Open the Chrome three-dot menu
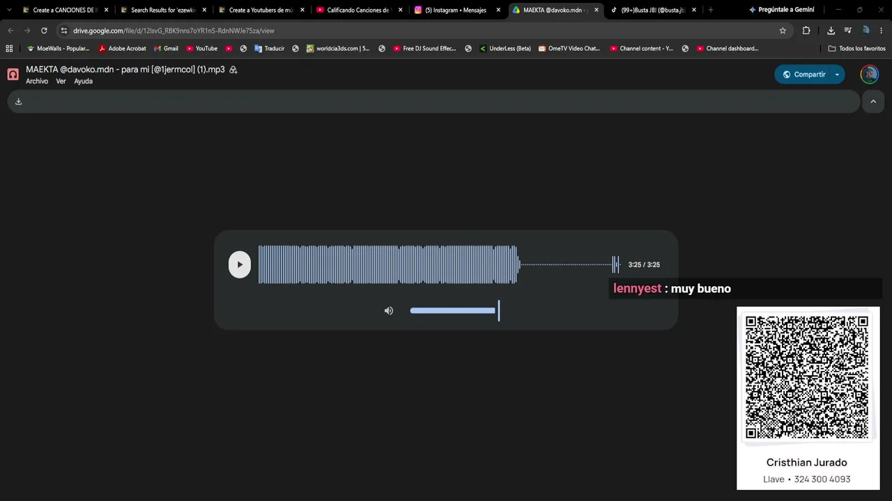 (x=882, y=31)
